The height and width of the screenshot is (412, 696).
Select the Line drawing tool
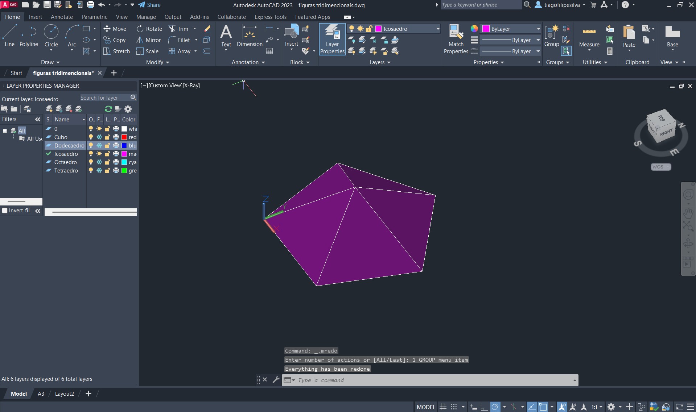click(x=9, y=36)
